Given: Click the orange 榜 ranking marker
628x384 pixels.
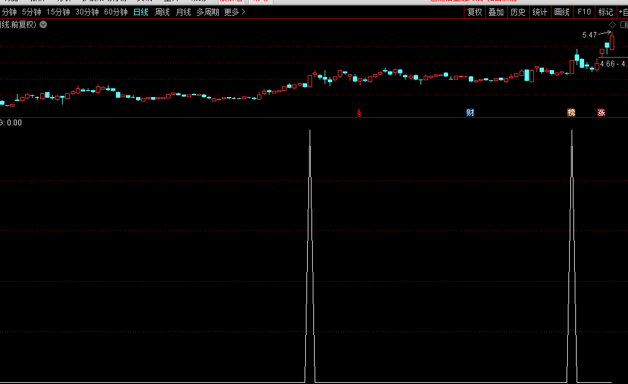Looking at the screenshot, I should click(571, 113).
